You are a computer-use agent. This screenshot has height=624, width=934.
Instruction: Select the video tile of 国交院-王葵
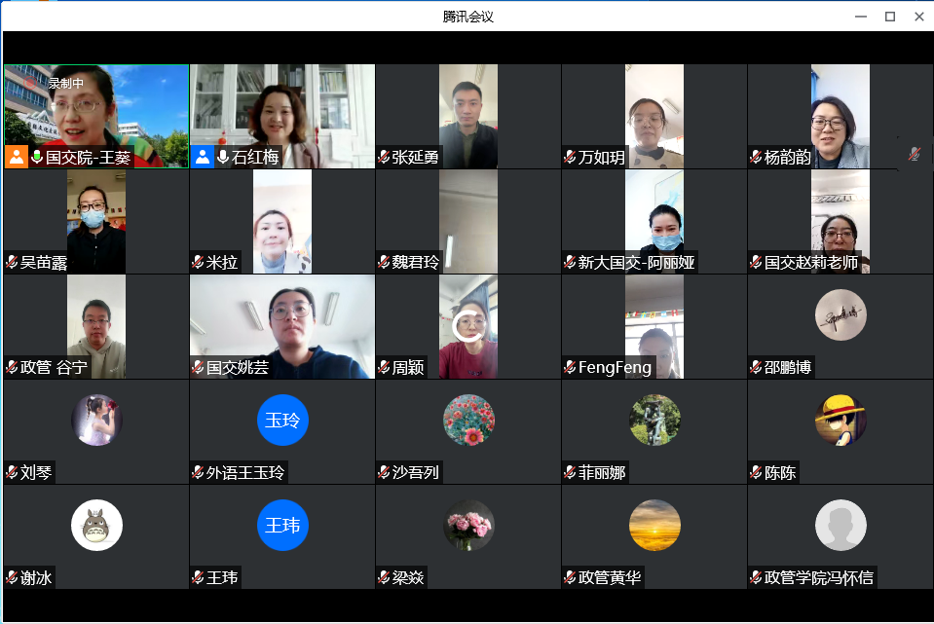tap(96, 116)
